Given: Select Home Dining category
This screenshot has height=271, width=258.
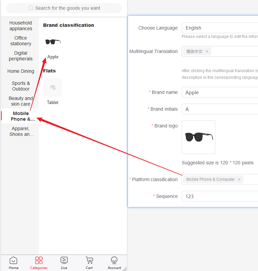Looking at the screenshot, I should [21, 71].
